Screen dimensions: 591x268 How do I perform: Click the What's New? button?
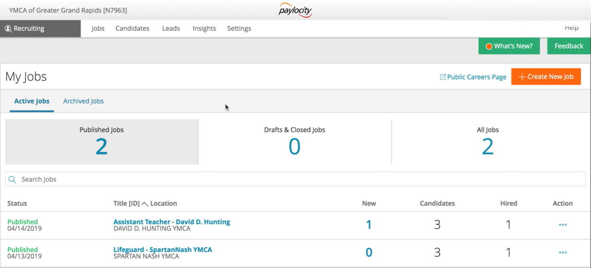pyautogui.click(x=509, y=46)
